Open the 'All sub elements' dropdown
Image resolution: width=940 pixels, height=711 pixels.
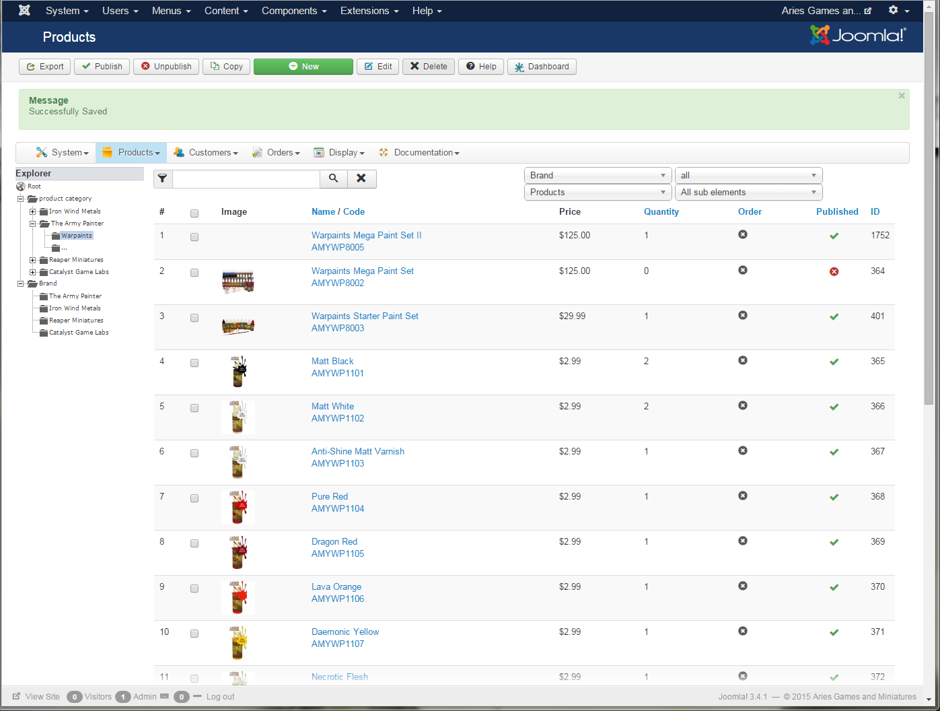(x=748, y=192)
